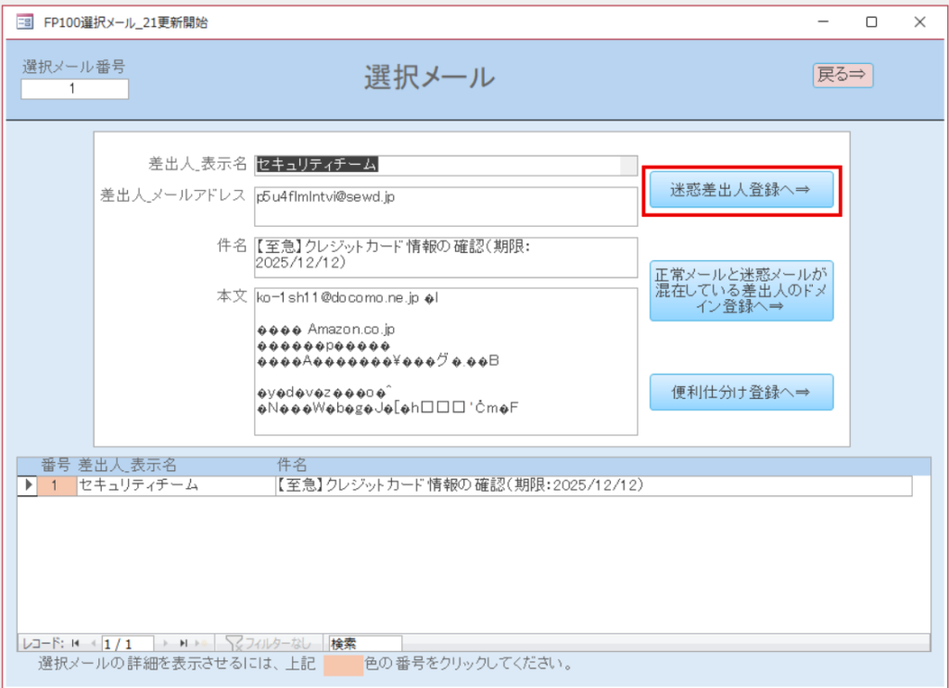Click the new blank record button
The image size is (949, 688).
tap(201, 643)
